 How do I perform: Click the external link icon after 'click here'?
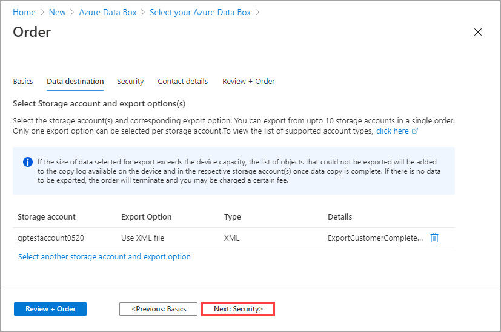coord(415,131)
